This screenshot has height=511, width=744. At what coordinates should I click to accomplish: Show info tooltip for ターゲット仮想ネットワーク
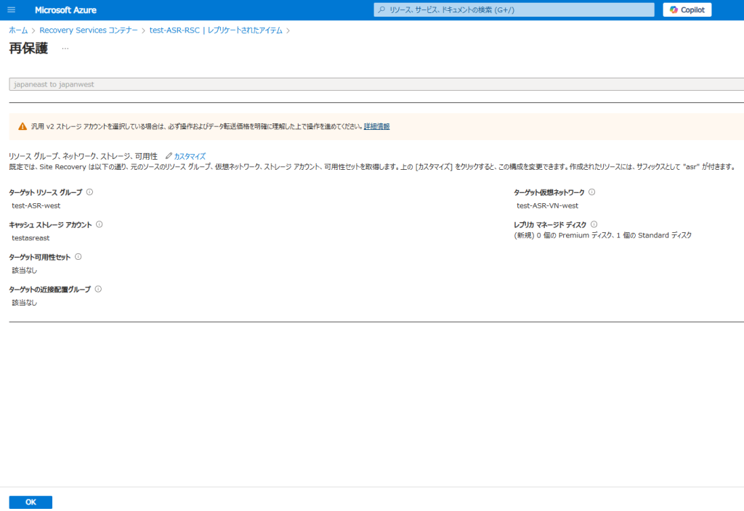click(591, 192)
